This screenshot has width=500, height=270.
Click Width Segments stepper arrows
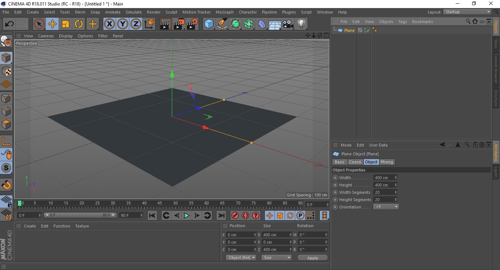point(396,192)
